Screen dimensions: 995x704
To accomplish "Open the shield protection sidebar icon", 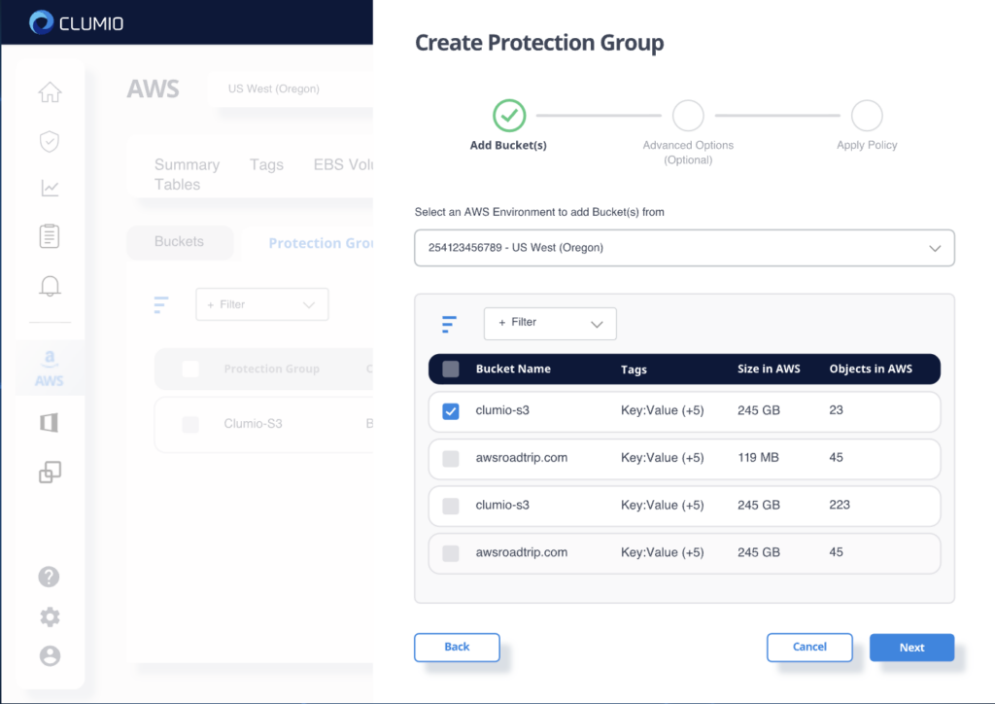I will [x=50, y=141].
